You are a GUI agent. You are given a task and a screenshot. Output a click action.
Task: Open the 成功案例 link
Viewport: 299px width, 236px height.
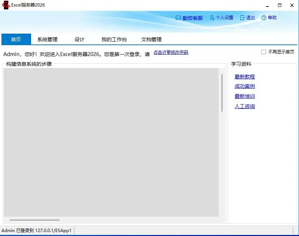[x=245, y=86]
